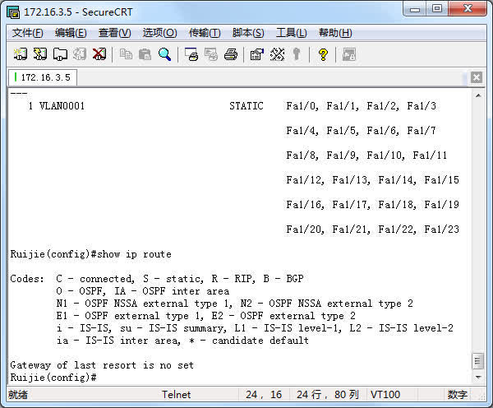
Task: Click the Connect toolbar icon
Action: click(x=21, y=54)
